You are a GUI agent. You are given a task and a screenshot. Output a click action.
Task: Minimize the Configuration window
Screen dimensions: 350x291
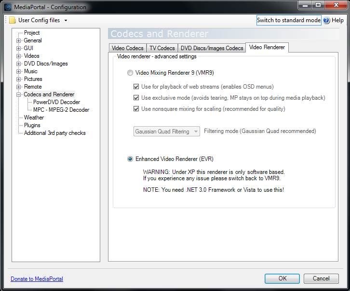tap(305, 5)
